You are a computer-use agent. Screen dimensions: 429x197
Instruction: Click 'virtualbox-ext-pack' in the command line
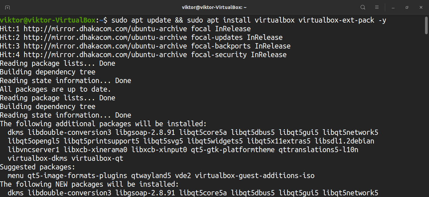(x=336, y=20)
